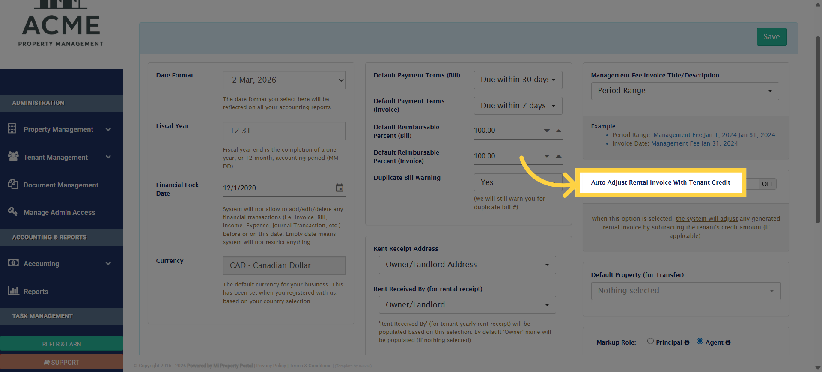Screen dimensions: 822x372
Task: Open the Reports menu item
Action: coord(62,292)
